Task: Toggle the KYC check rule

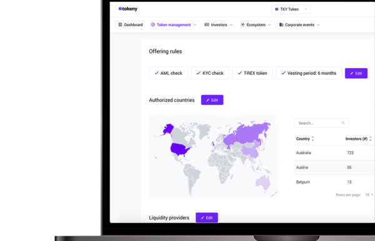Action: (210, 73)
